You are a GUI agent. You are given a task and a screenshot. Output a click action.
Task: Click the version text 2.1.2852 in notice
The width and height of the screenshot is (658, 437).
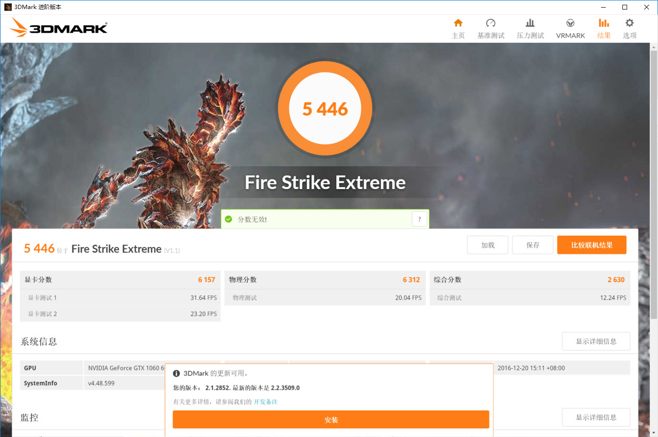(x=218, y=388)
